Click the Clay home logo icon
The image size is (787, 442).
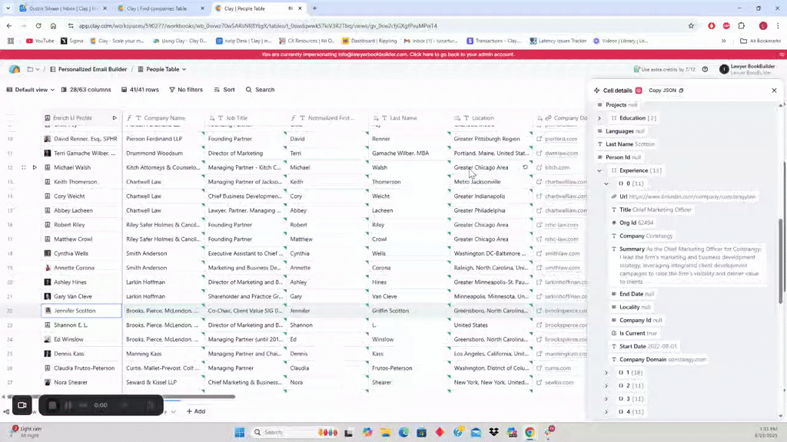click(x=14, y=69)
